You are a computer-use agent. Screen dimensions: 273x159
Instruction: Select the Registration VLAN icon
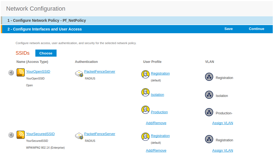(x=209, y=77)
